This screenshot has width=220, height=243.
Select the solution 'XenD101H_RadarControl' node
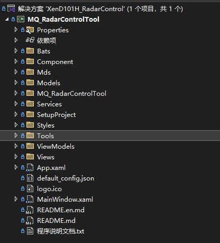pyautogui.click(x=100, y=8)
